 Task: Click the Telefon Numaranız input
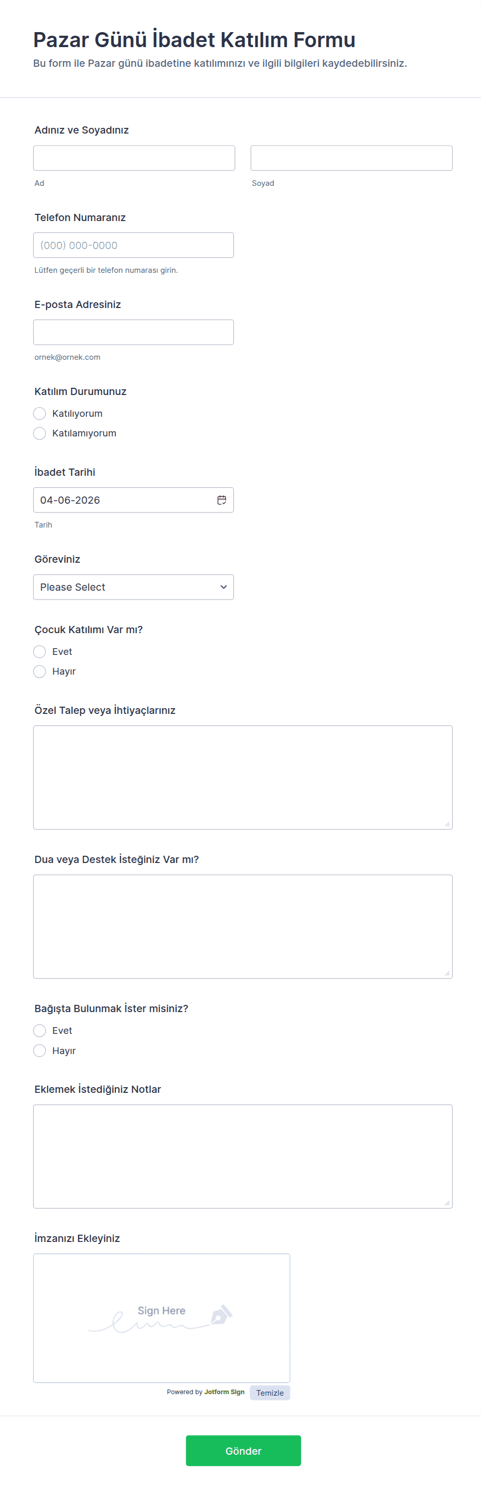[133, 245]
